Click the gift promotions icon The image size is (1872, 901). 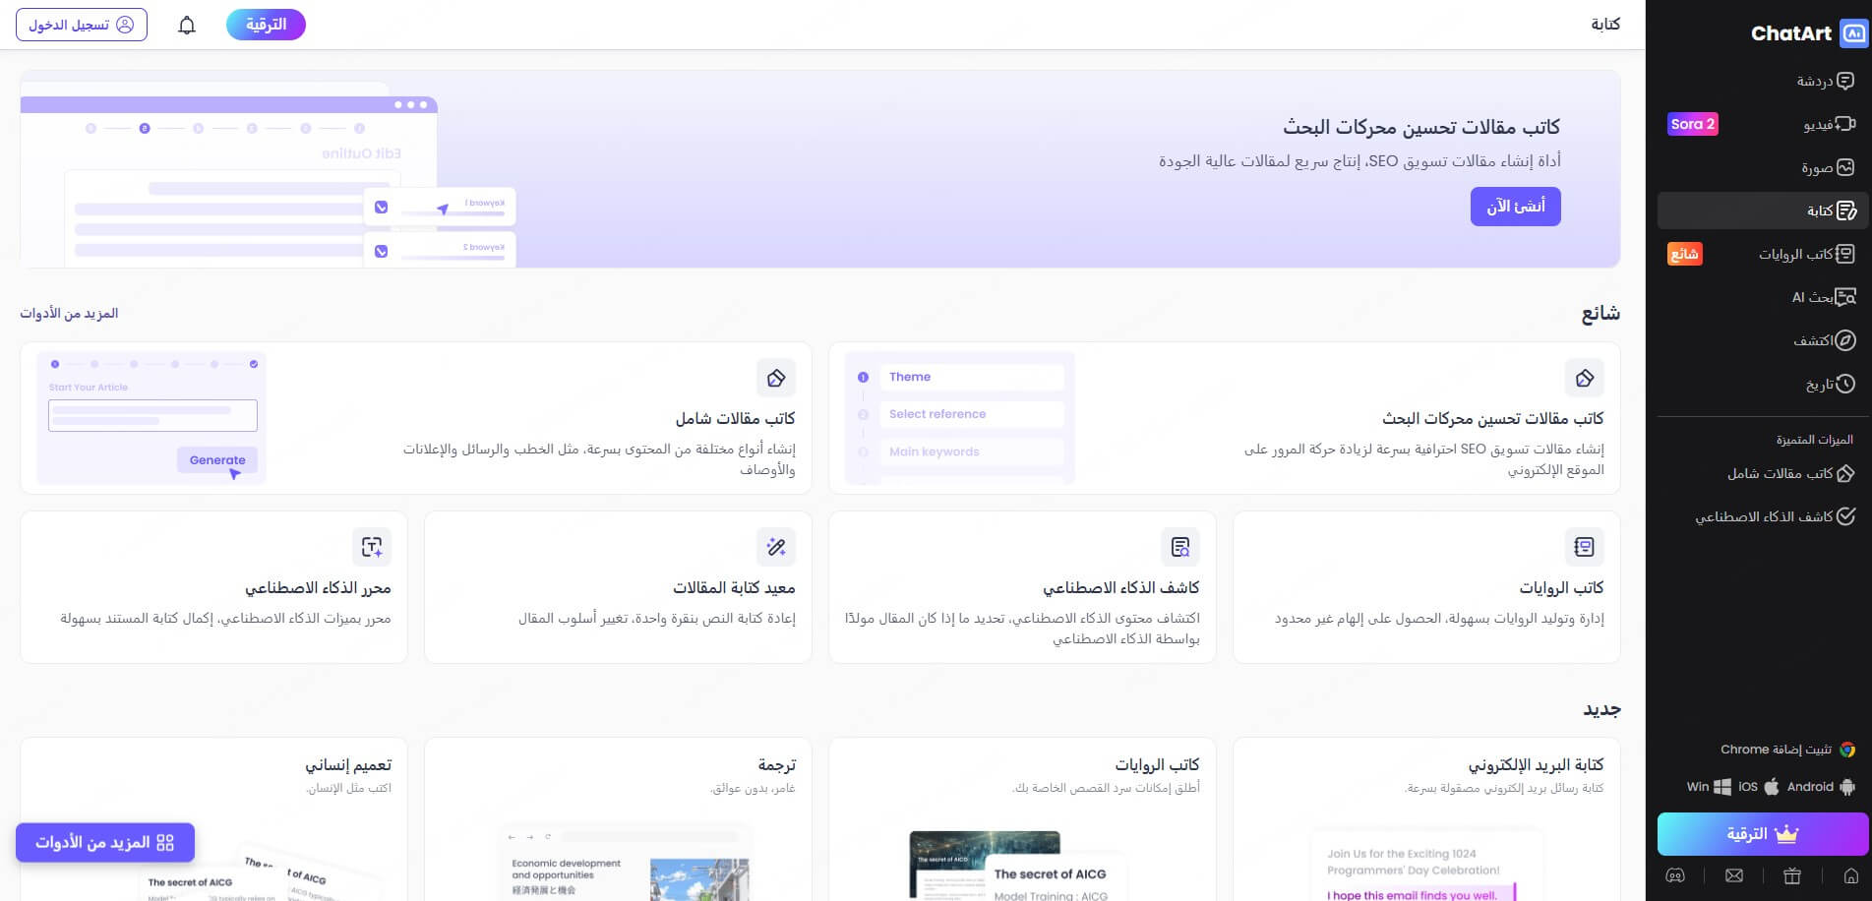1792,874
